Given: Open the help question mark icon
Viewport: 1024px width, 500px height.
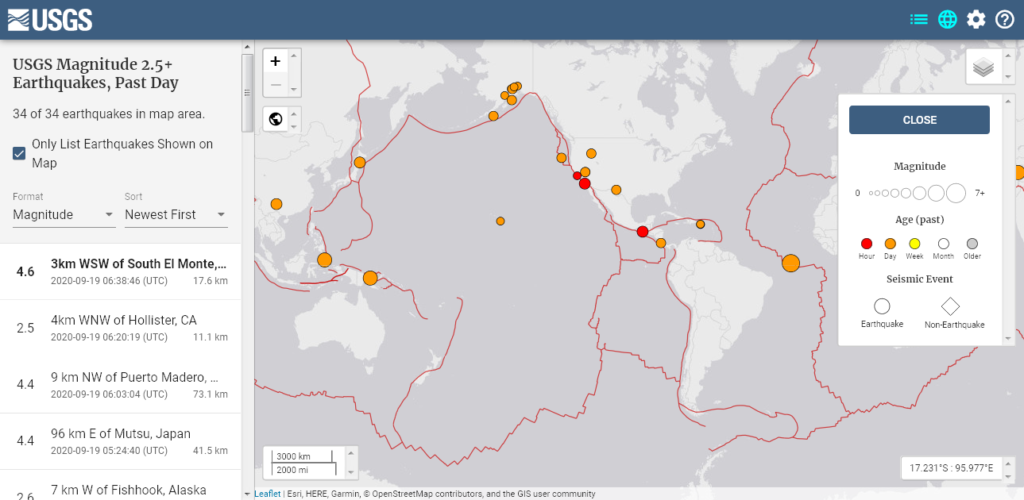Looking at the screenshot, I should point(1005,19).
